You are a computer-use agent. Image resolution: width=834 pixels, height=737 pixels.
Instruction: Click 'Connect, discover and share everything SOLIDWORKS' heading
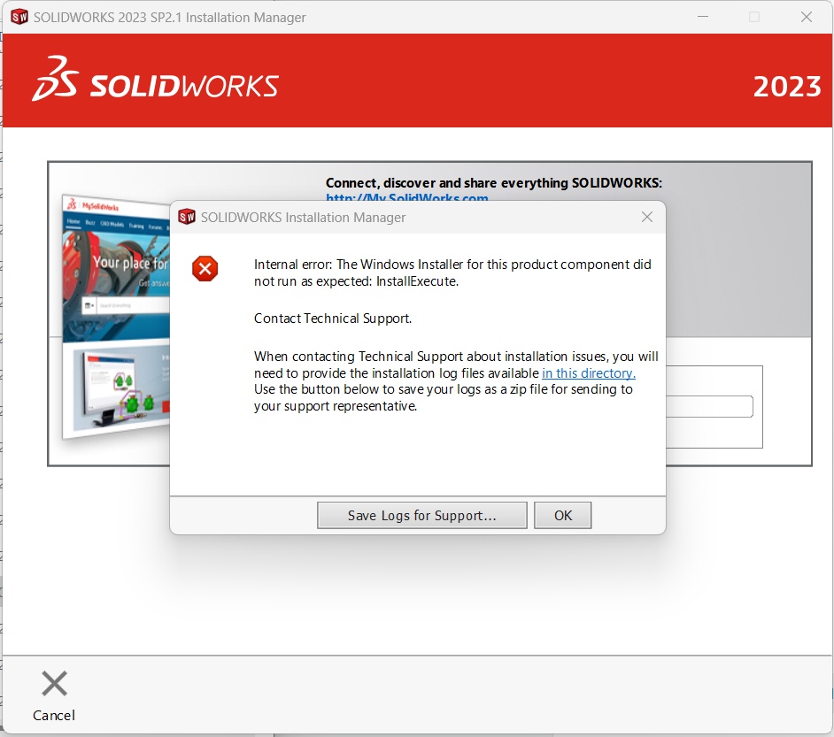[494, 183]
